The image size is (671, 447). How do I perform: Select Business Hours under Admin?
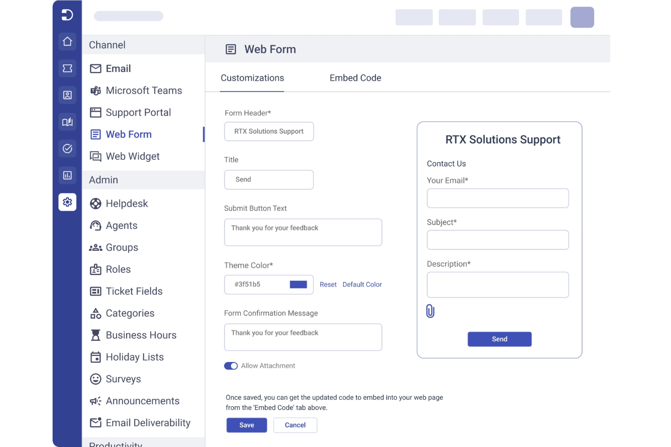141,335
